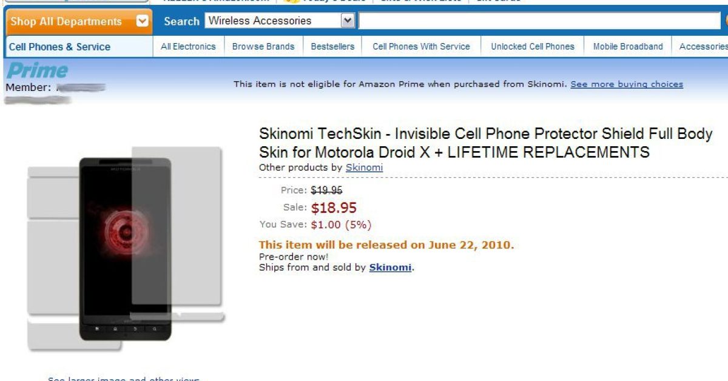This screenshot has width=728, height=381.
Task: Open the Skinomi seller link after Ships from
Action: [x=390, y=267]
